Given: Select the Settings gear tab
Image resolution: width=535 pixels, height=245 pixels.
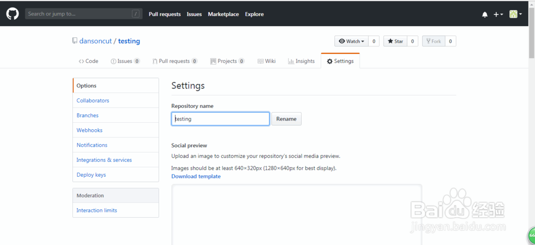Looking at the screenshot, I should coord(340,61).
